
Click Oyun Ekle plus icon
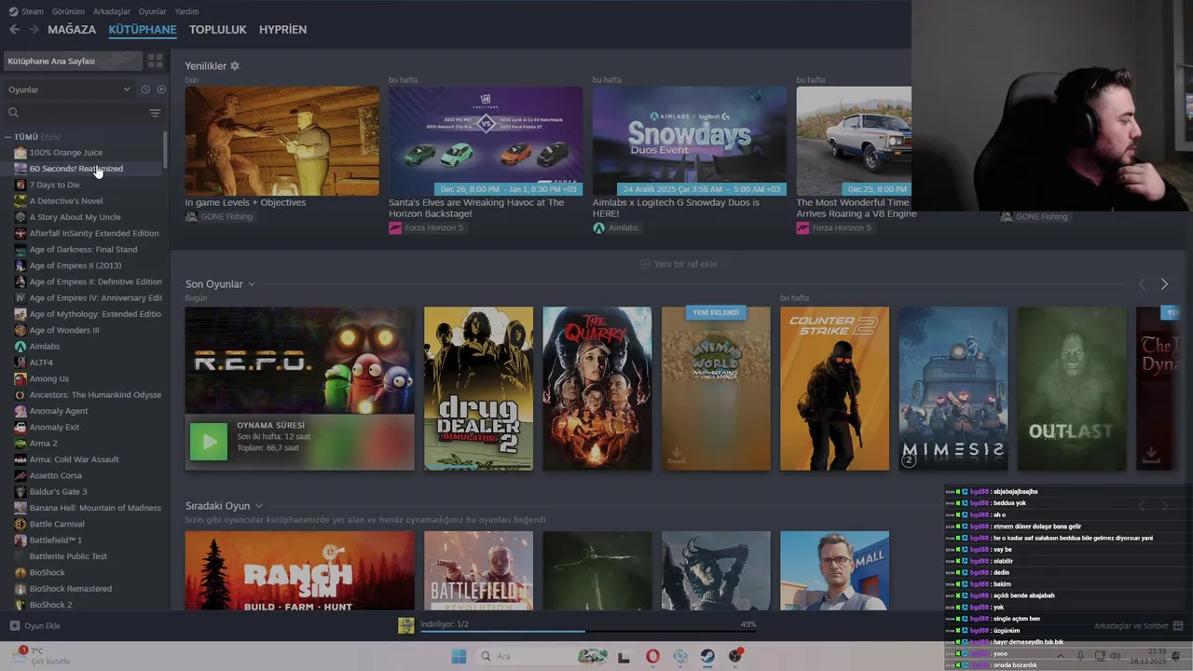[x=14, y=626]
